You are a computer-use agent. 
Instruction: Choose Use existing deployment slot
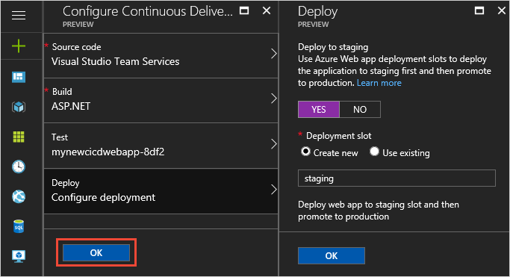[x=374, y=152]
